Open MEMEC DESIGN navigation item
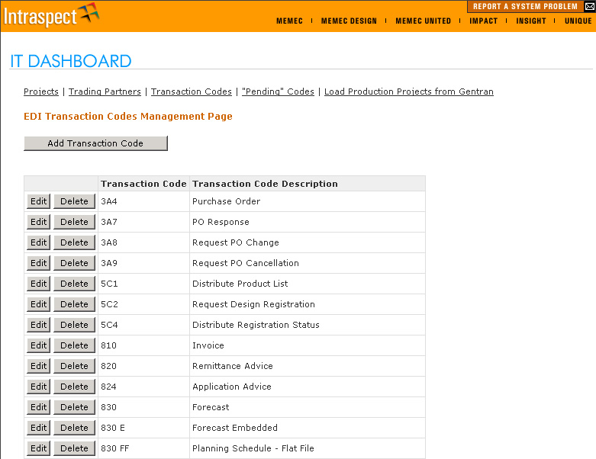The height and width of the screenshot is (459, 596). click(349, 21)
